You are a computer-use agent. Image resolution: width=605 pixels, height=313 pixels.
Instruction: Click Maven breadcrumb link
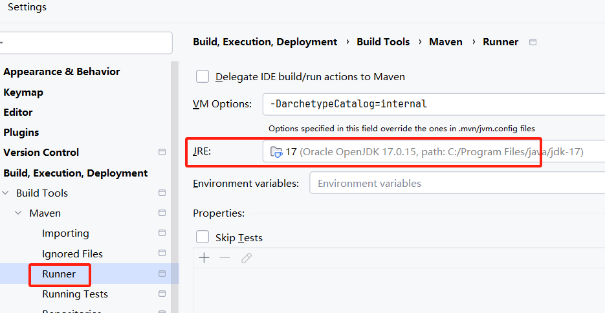446,42
